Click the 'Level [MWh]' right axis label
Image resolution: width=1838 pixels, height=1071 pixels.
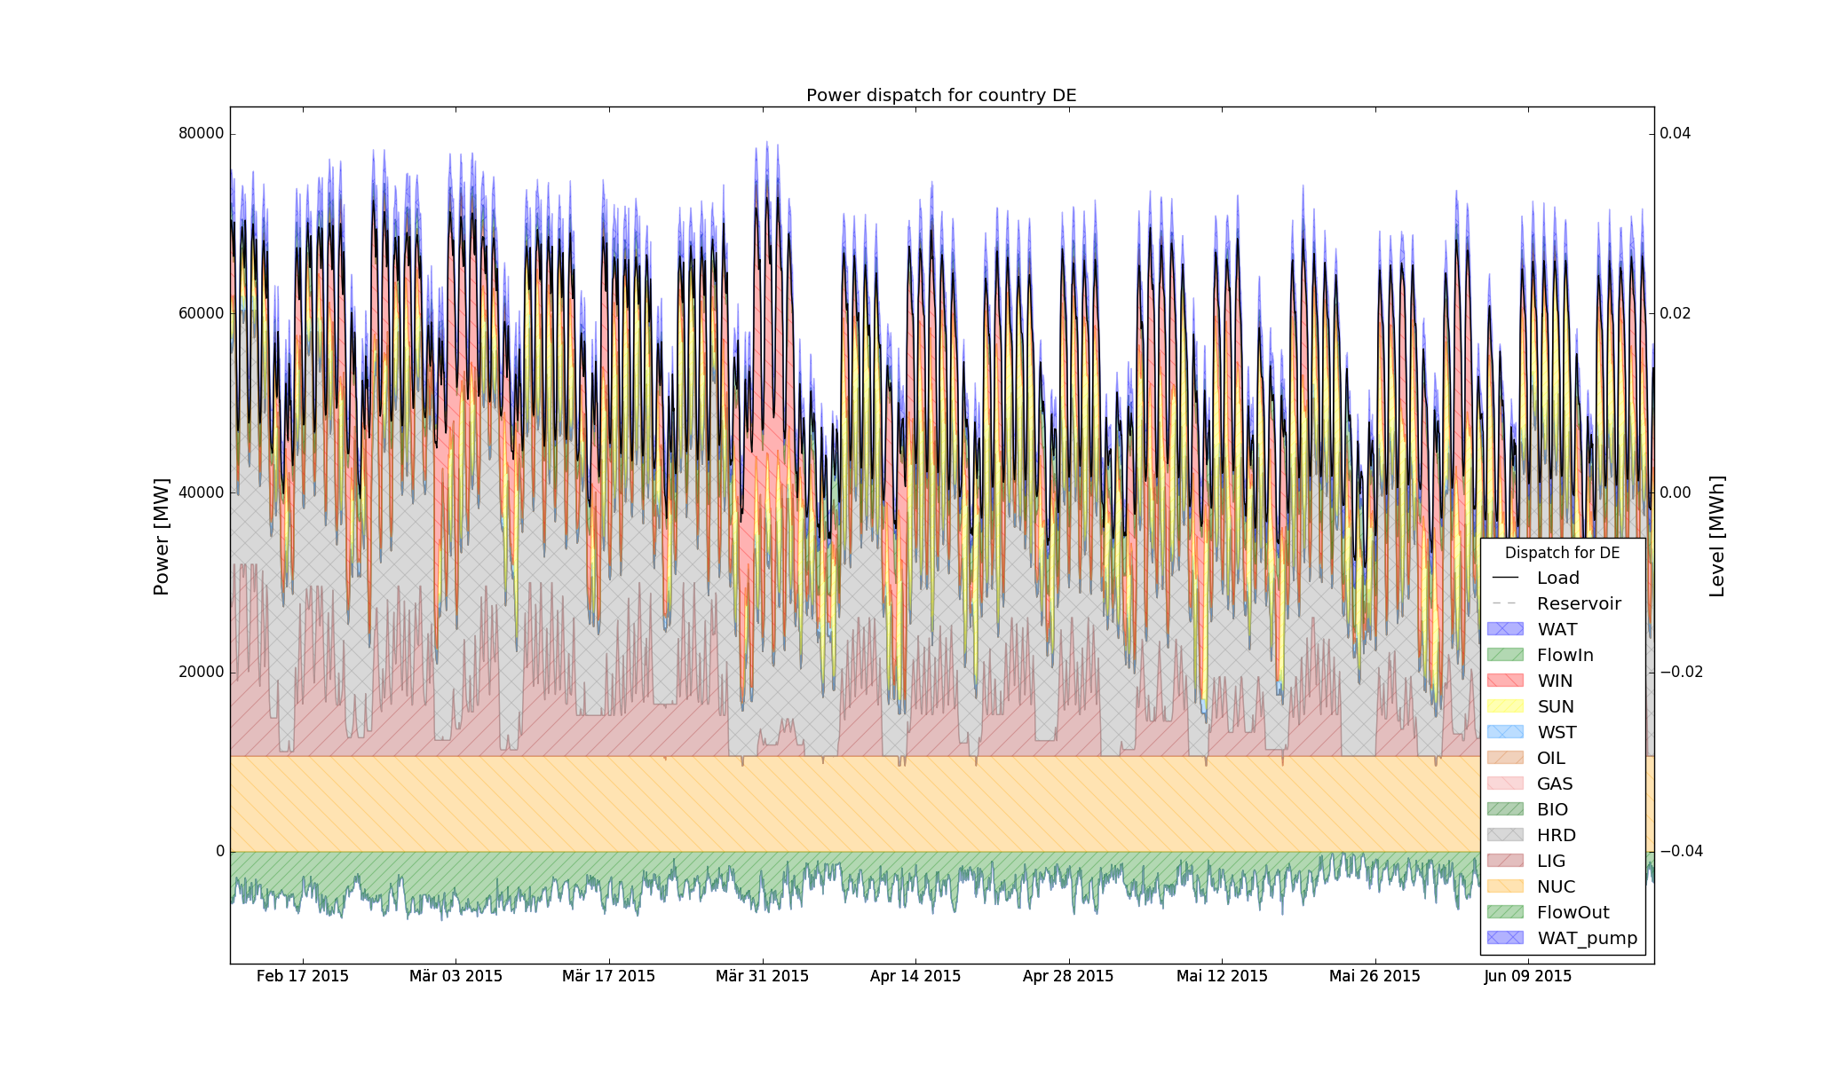click(x=1717, y=537)
